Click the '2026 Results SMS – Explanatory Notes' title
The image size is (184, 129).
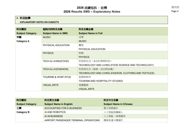(x=92, y=12)
